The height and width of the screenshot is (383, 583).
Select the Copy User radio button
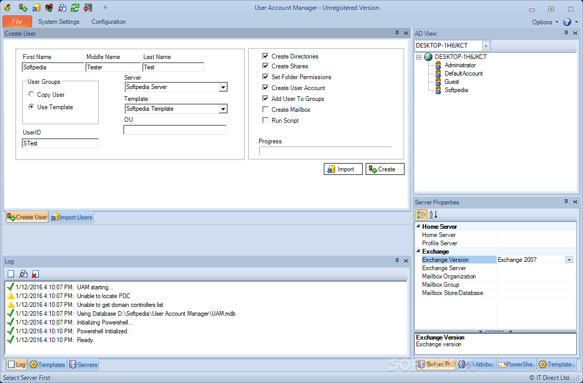31,94
